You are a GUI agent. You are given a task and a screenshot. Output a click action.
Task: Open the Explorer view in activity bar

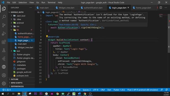coord(4,9)
